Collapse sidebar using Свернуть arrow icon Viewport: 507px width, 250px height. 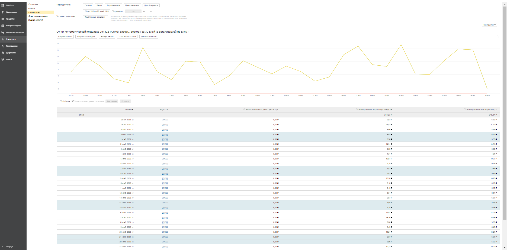point(3,247)
